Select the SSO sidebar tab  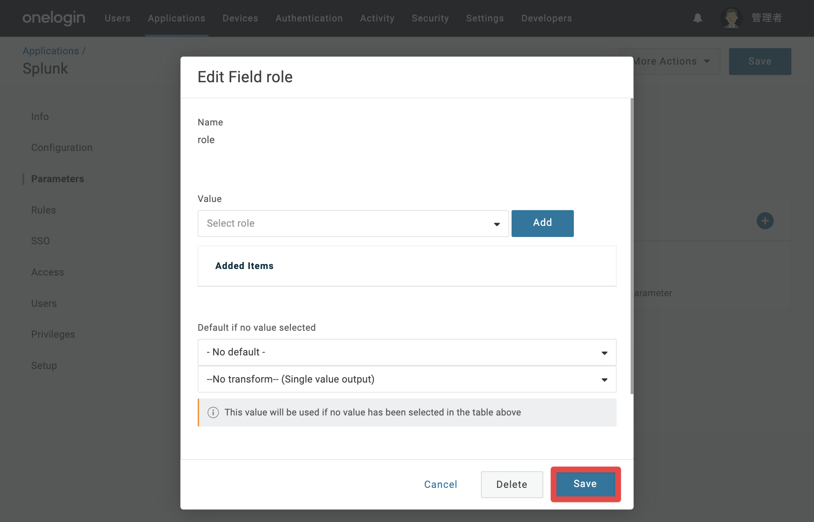point(40,241)
